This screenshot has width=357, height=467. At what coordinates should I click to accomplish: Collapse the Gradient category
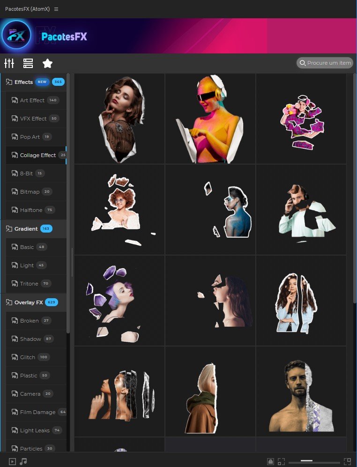tap(26, 229)
